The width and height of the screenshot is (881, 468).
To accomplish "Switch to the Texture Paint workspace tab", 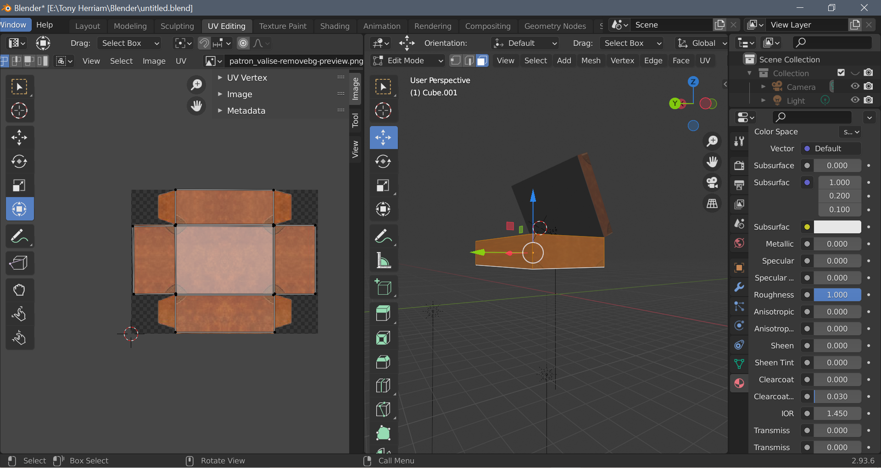I will [283, 26].
